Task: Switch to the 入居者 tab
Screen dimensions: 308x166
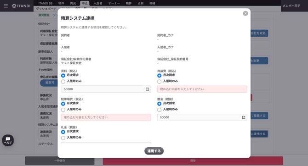Action: 98,3
